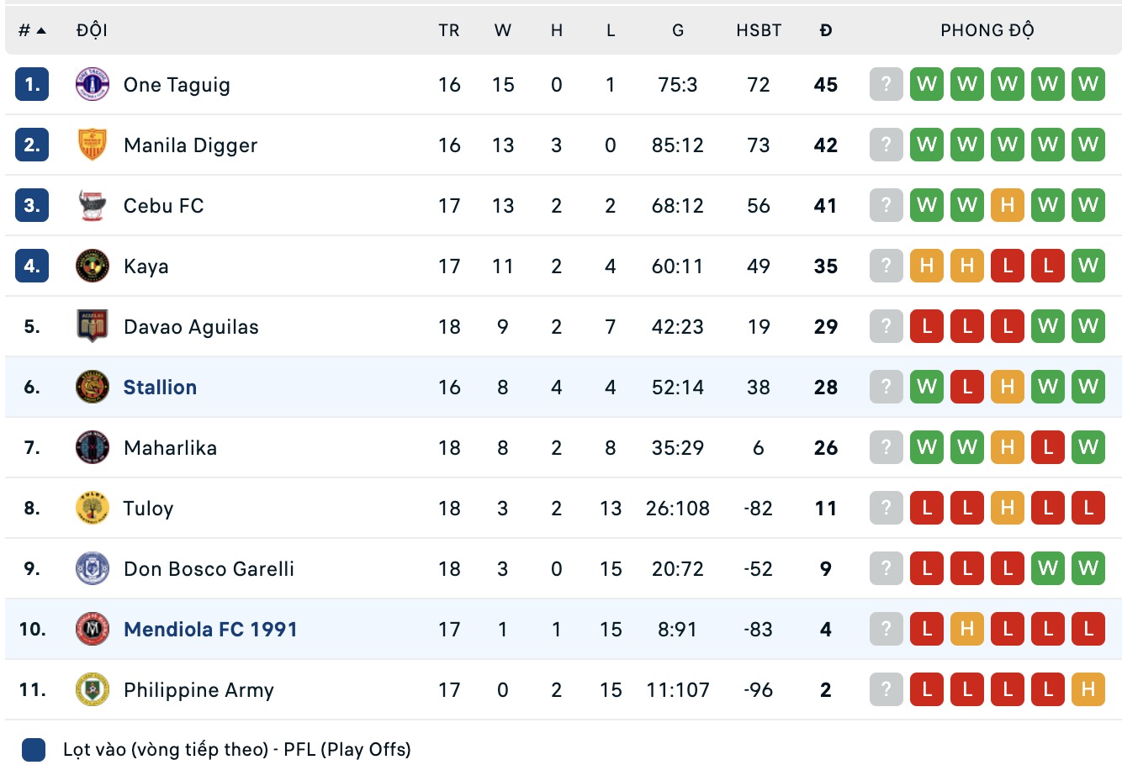Open the Mendiola FC 1991 team link
This screenshot has height=765, width=1122.
210,629
